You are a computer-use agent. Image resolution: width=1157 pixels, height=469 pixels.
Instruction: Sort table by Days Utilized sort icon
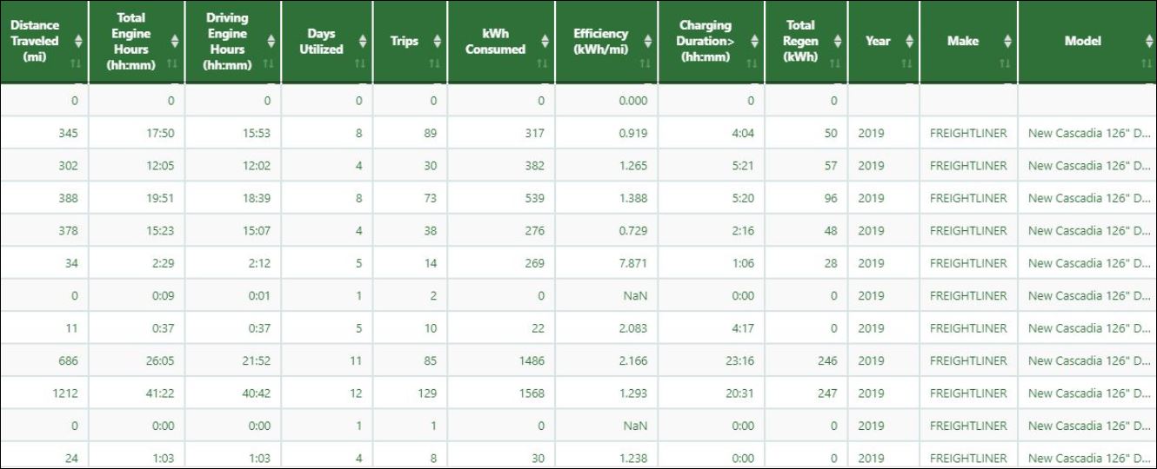tap(362, 41)
